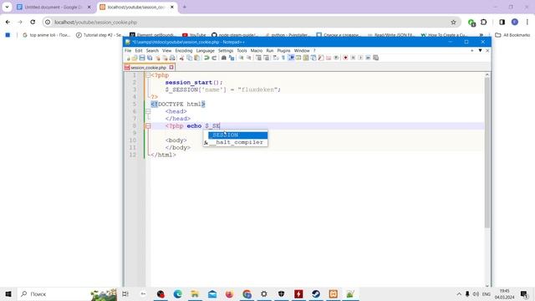
Task: Click the Windows taskbar search box
Action: (68, 293)
